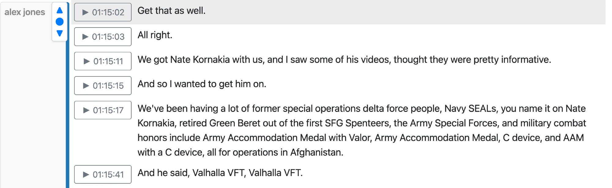Play the segment at 01:15:02
This screenshot has height=188, width=612.
[103, 12]
